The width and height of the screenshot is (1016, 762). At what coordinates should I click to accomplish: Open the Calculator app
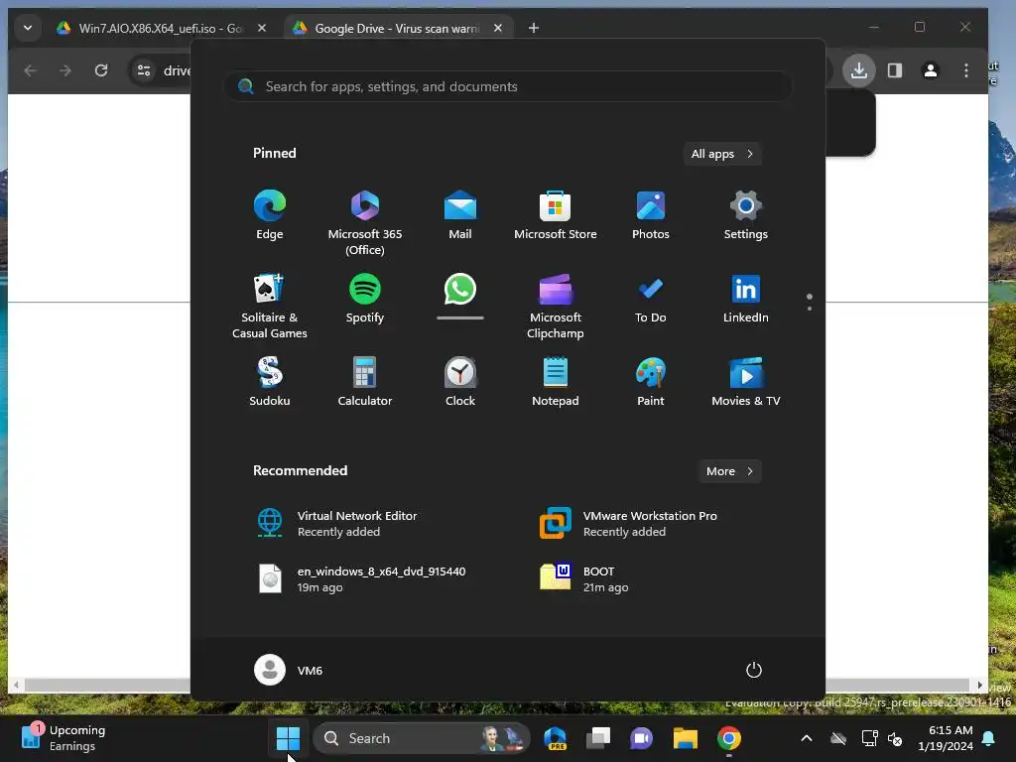click(365, 382)
